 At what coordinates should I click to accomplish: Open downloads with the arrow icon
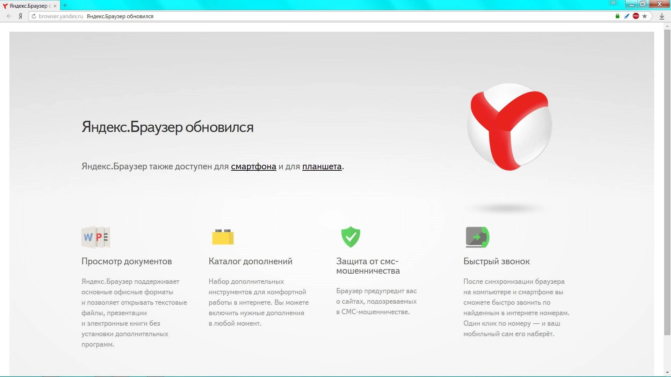(662, 16)
